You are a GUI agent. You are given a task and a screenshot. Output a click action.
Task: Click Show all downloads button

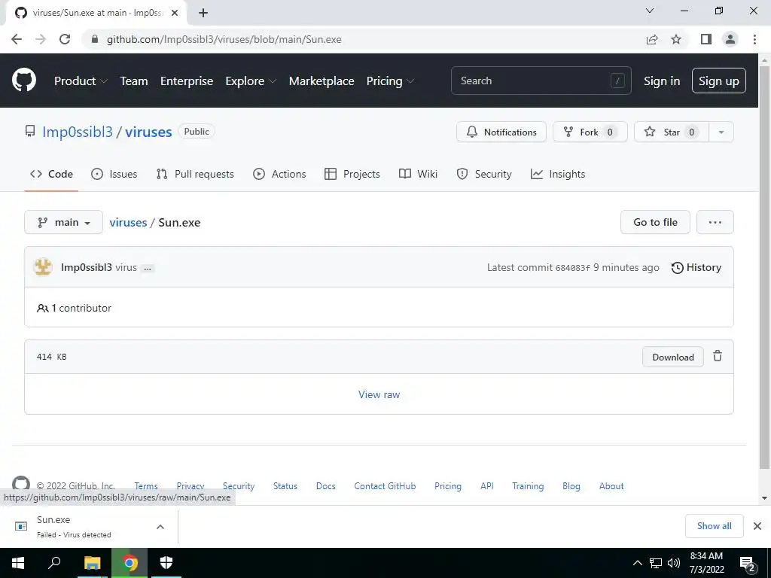(714, 526)
